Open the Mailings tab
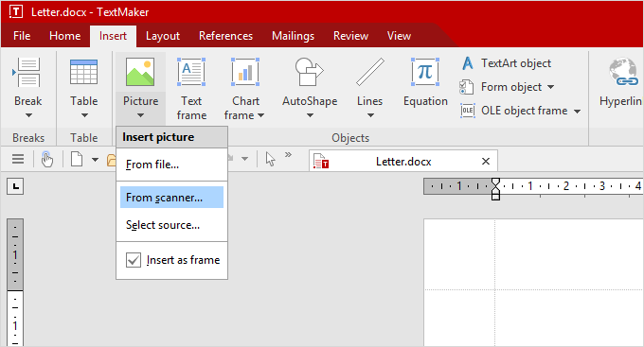644x347 pixels. pos(293,36)
